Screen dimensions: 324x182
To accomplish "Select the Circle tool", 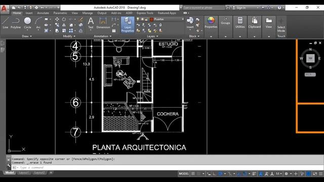I will click(27, 23).
